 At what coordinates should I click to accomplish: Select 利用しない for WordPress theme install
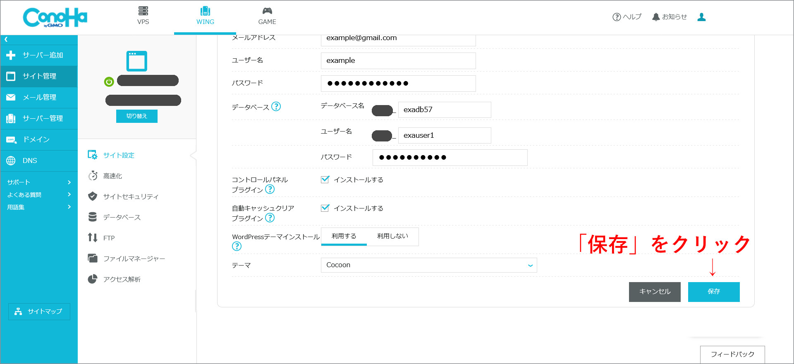[x=392, y=236]
